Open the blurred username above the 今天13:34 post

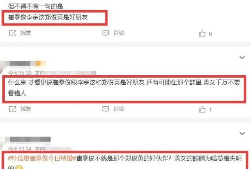click(x=28, y=139)
